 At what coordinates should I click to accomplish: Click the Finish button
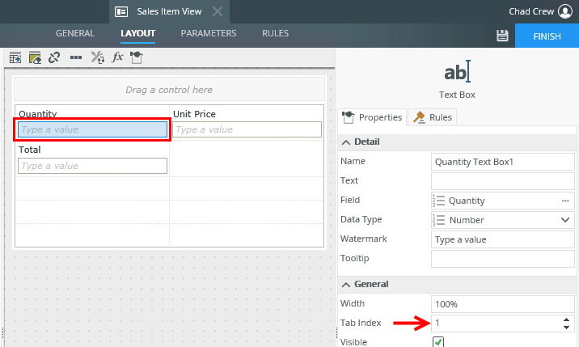546,36
